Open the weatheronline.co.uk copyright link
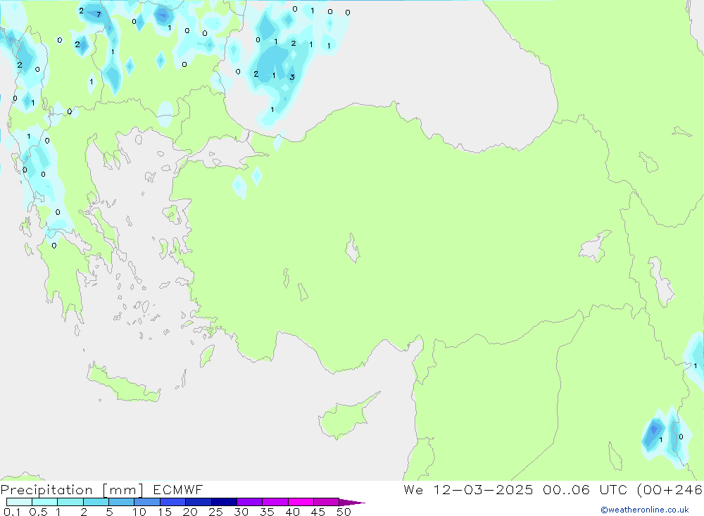The height and width of the screenshot is (516, 704). tap(645, 510)
